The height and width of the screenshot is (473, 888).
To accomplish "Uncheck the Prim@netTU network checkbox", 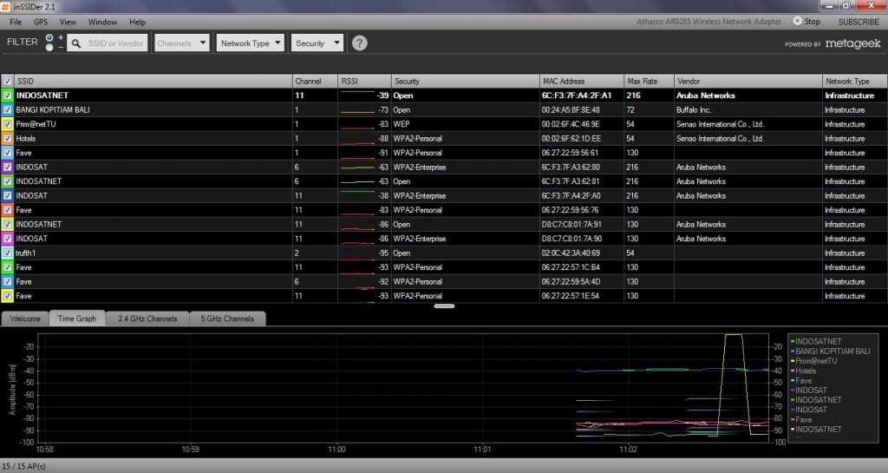I will [7, 124].
